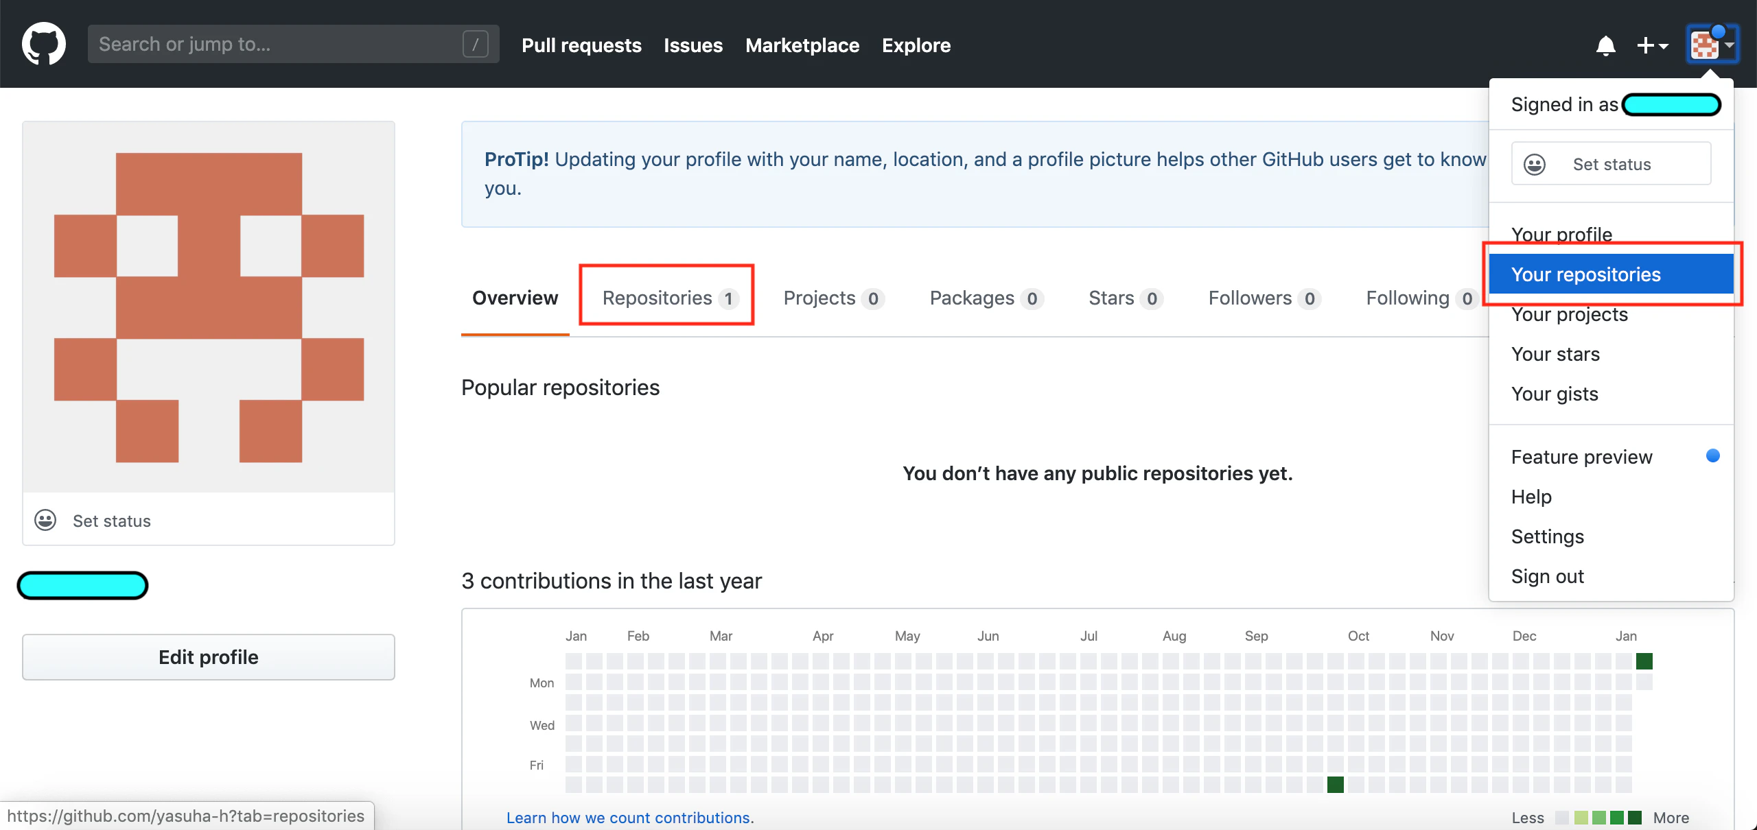1757x830 pixels.
Task: Click the 3 contributions in the last year heading
Action: coord(612,580)
